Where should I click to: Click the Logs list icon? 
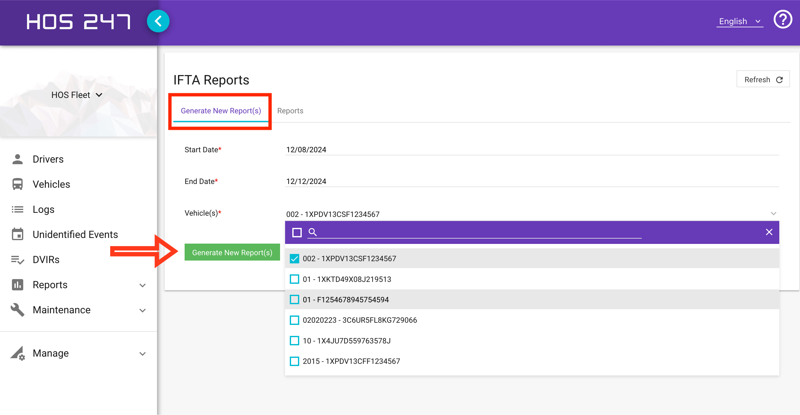(x=18, y=209)
